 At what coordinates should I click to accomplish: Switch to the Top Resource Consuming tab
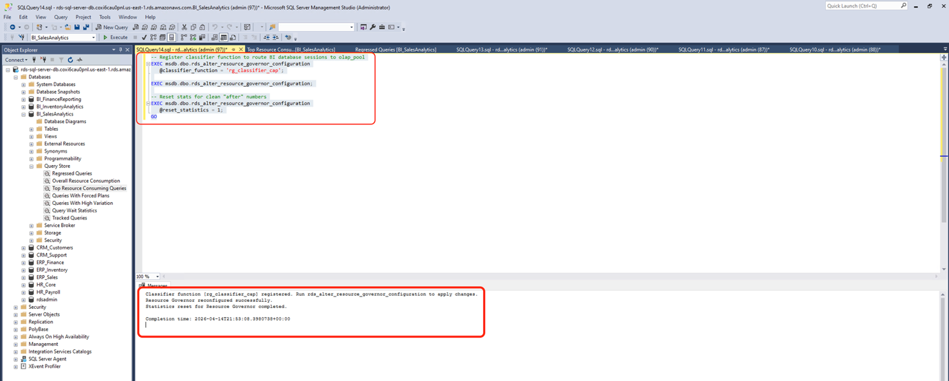coord(291,50)
